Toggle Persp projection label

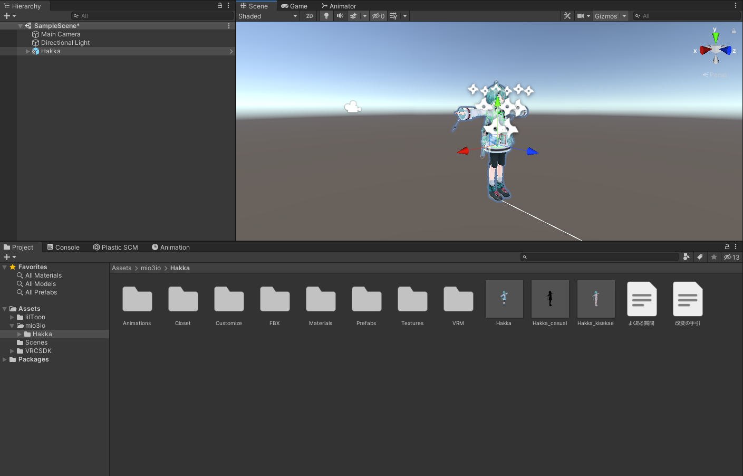point(715,75)
